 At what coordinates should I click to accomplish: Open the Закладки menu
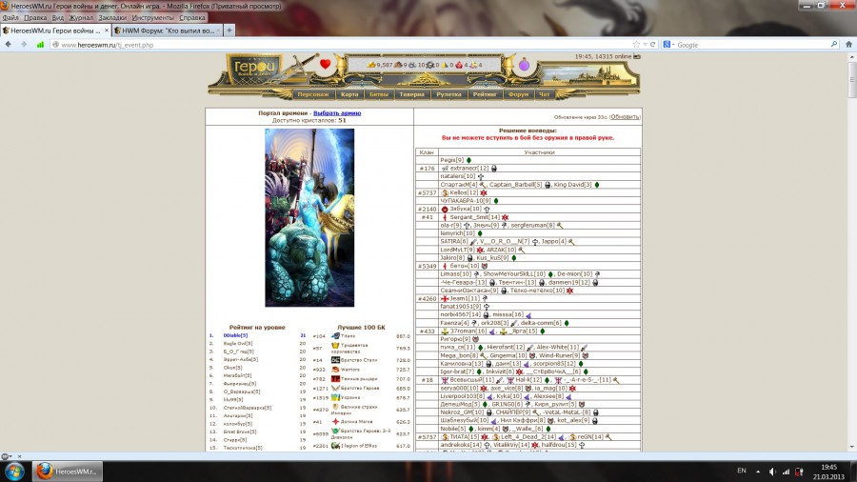(x=112, y=17)
